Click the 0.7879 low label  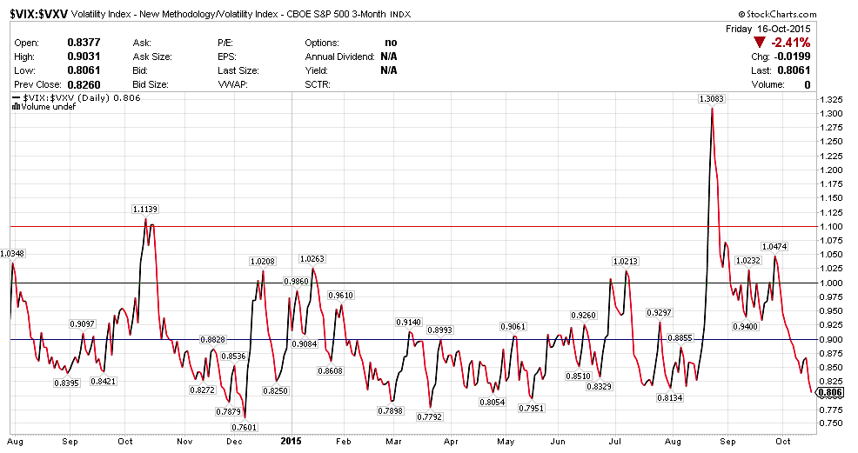(x=228, y=411)
